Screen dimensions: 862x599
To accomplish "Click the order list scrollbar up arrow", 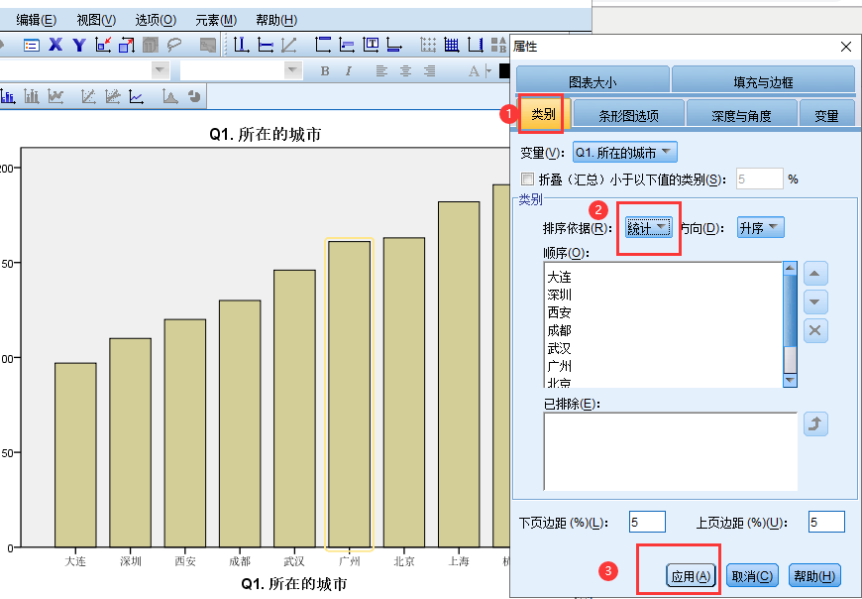I will click(x=790, y=268).
